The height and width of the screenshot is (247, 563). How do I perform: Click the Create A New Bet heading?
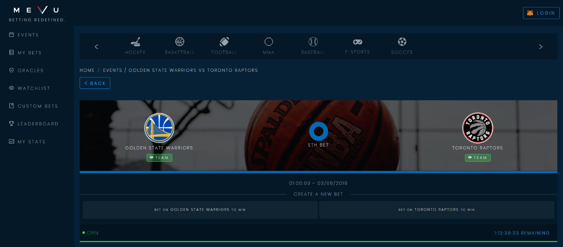pos(318,194)
